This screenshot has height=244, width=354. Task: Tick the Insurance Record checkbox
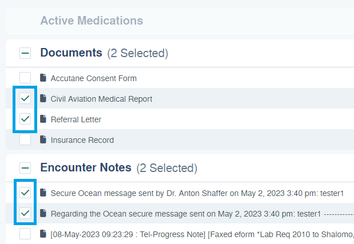pos(25,139)
